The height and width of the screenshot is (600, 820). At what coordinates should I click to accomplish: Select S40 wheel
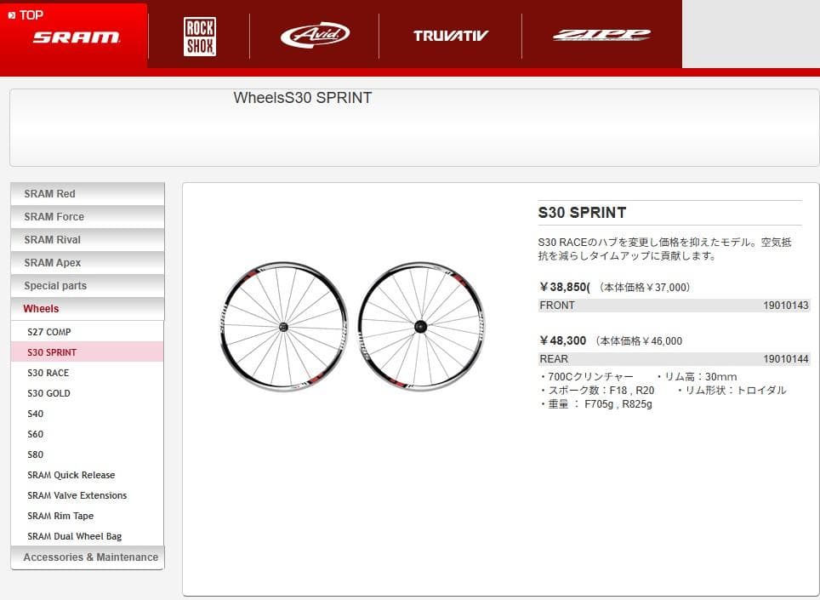click(x=35, y=414)
